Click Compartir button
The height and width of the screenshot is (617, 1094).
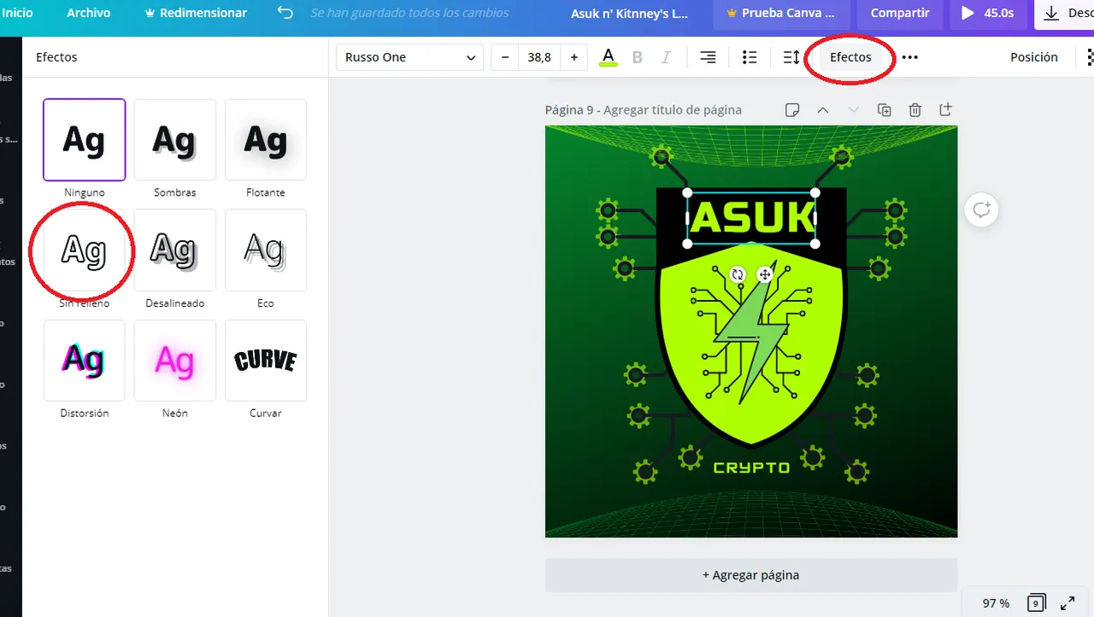click(900, 14)
